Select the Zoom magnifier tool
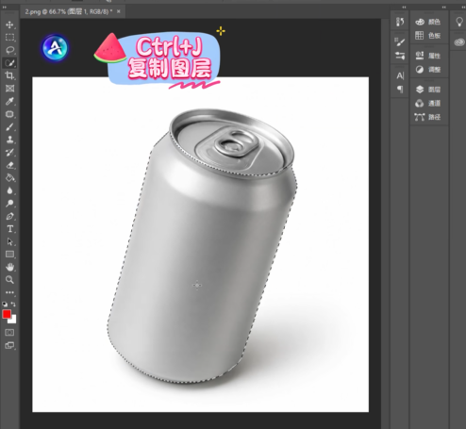This screenshot has height=429, width=466. click(x=9, y=280)
